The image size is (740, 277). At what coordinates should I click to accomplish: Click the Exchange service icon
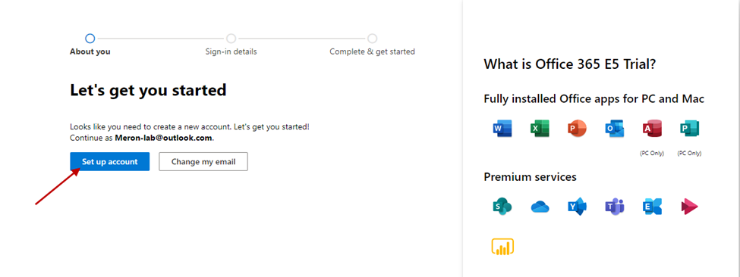pos(652,206)
